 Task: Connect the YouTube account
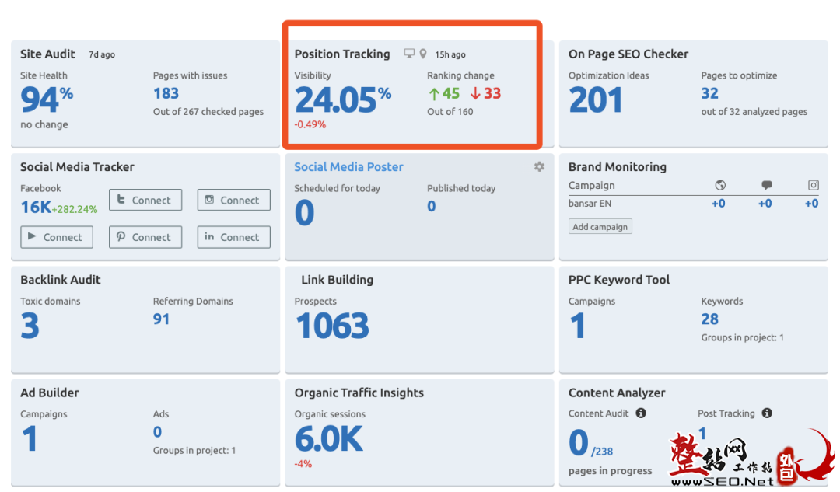pyautogui.click(x=57, y=236)
